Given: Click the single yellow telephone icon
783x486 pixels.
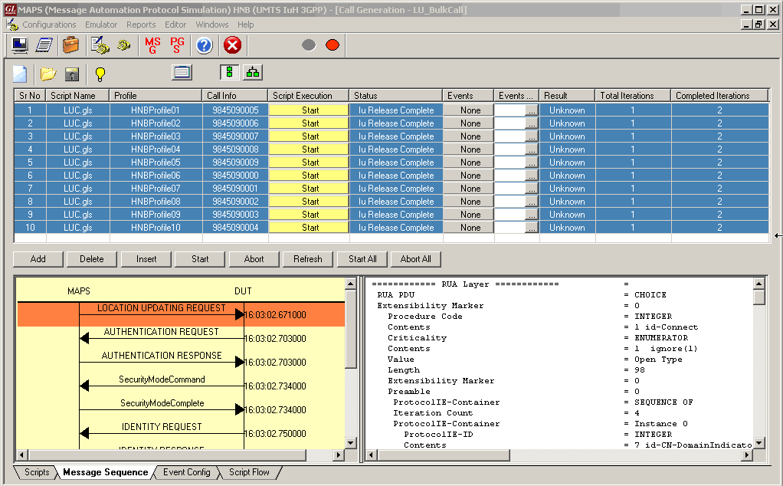Looking at the screenshot, I should (x=123, y=45).
